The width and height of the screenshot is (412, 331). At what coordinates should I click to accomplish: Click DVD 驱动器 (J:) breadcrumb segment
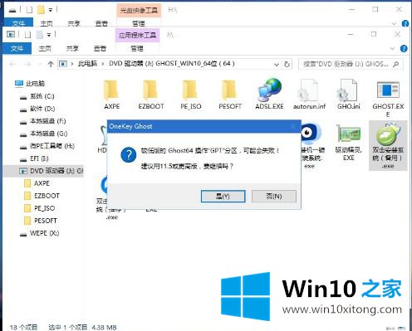[x=172, y=64]
